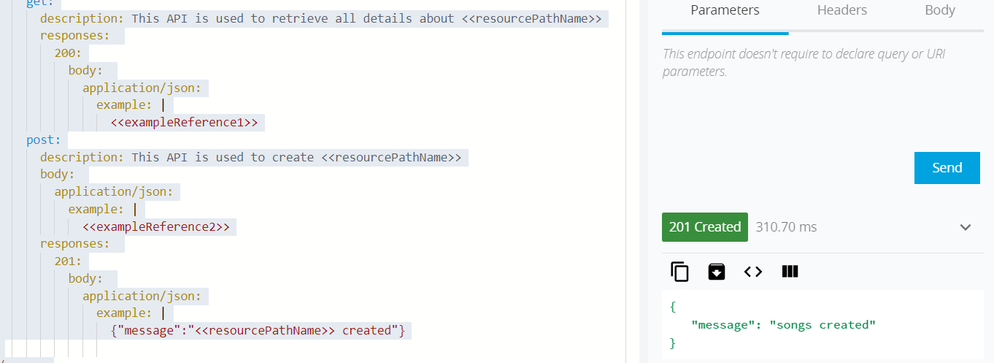The height and width of the screenshot is (363, 994).
Task: Click the response time 310.70 ms
Action: pos(786,227)
